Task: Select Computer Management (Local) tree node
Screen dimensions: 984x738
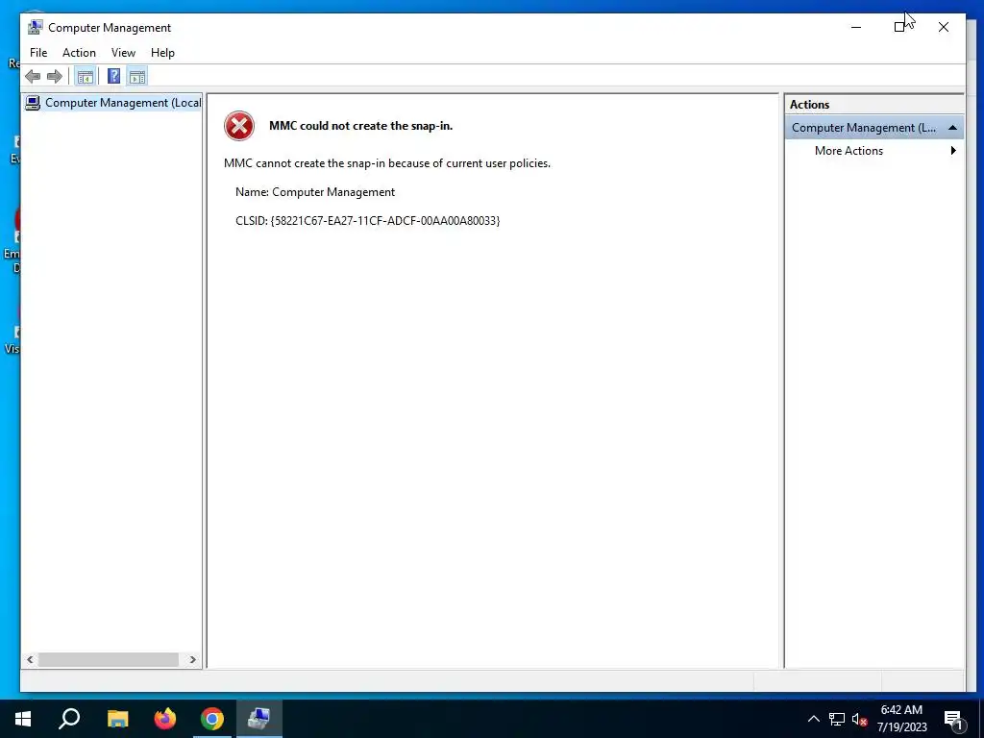Action: pos(113,103)
